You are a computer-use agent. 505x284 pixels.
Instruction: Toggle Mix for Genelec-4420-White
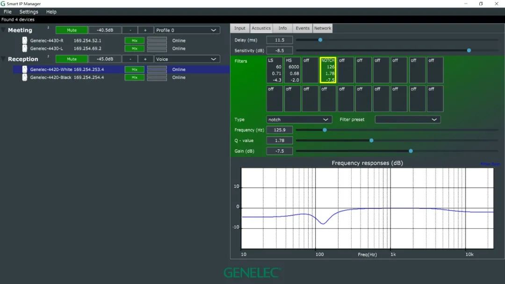coord(134,69)
